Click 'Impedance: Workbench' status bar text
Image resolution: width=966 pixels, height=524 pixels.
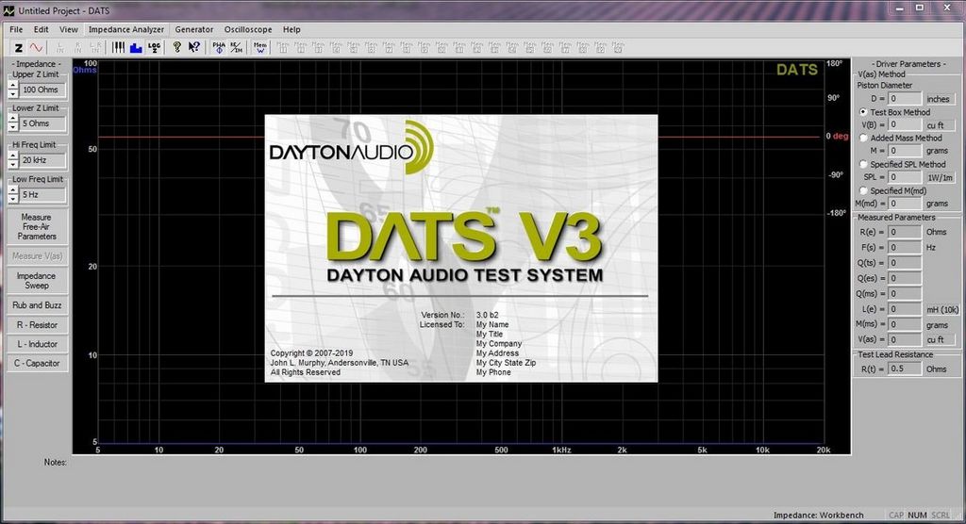818,515
